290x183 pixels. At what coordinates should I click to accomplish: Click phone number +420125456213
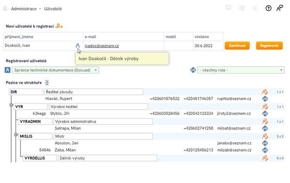pos(198,150)
